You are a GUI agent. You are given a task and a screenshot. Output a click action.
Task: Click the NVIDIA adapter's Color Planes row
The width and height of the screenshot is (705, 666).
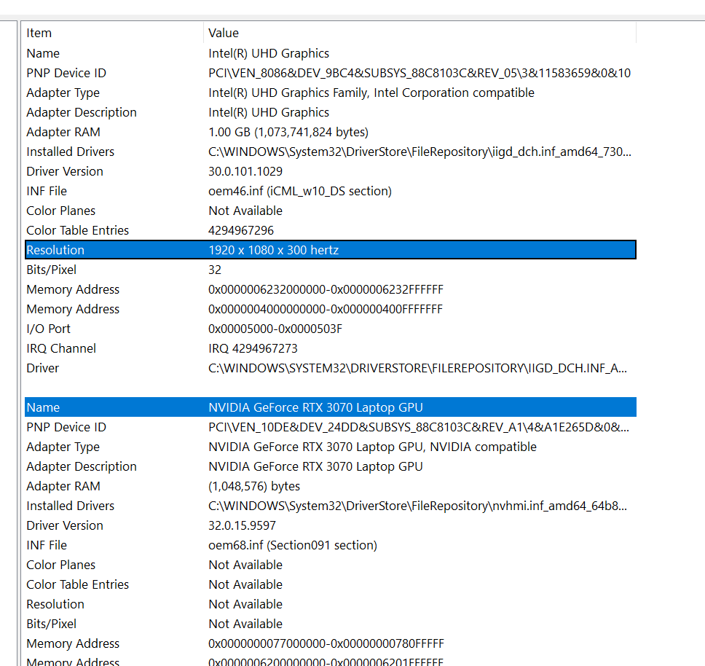[331, 565]
